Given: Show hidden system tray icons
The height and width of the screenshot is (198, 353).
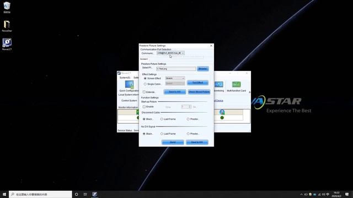Looking at the screenshot, I should (x=302, y=194).
